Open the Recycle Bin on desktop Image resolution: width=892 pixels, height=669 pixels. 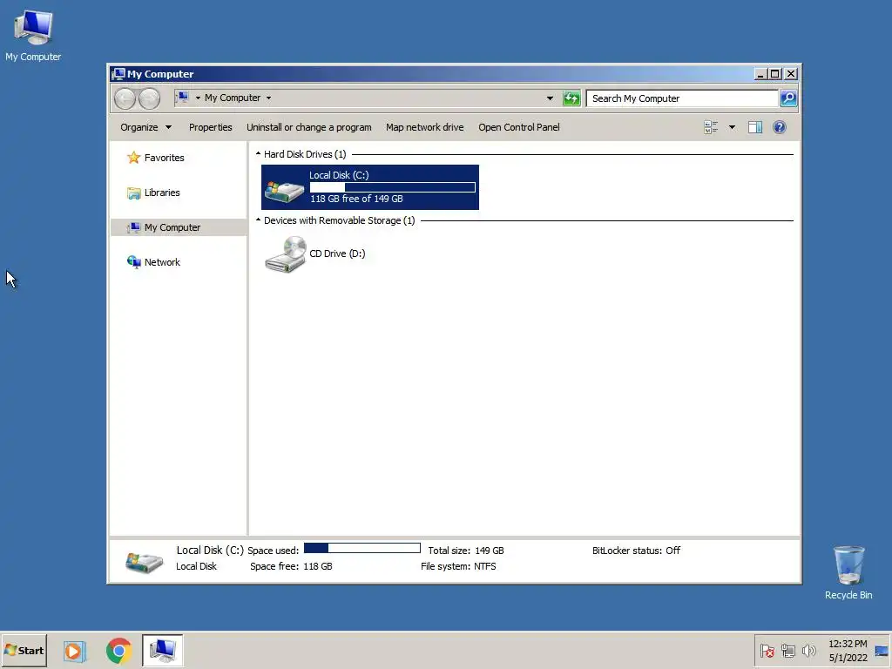(848, 573)
